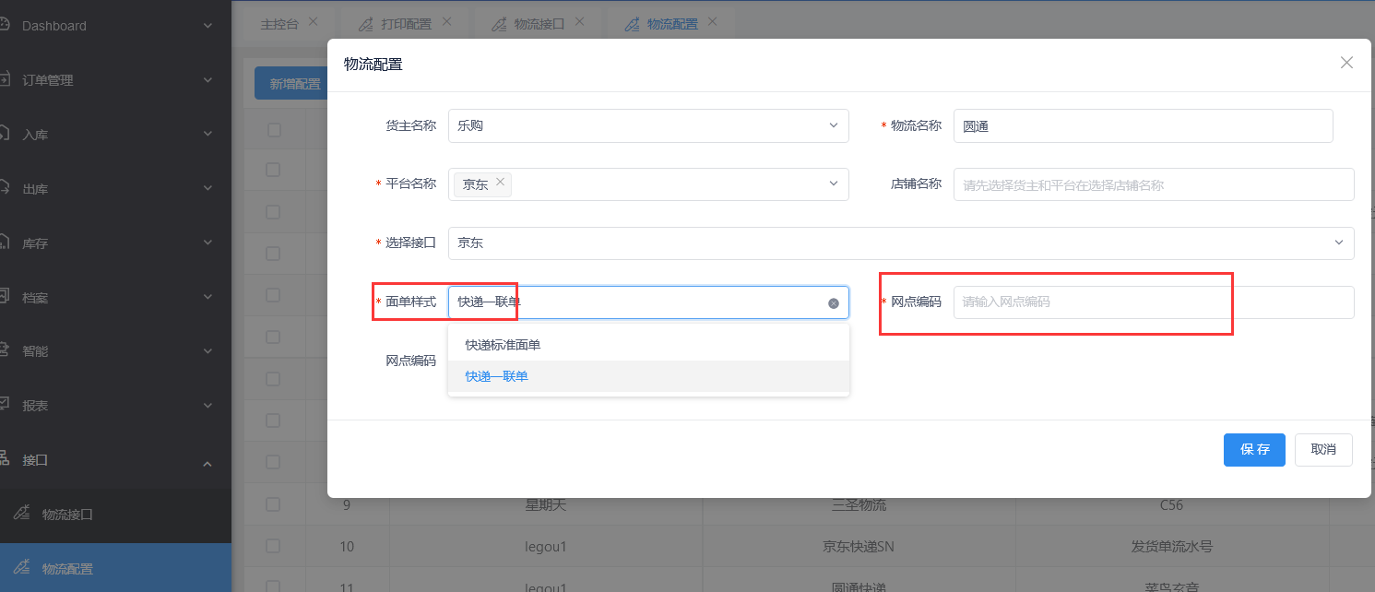Click the 保存 button
The width and height of the screenshot is (1375, 592).
click(x=1254, y=450)
